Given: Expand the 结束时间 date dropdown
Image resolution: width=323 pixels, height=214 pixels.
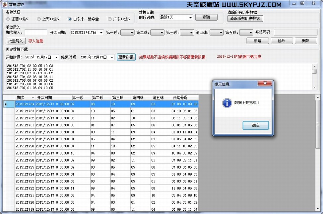Looking at the screenshot, I should (x=112, y=57).
